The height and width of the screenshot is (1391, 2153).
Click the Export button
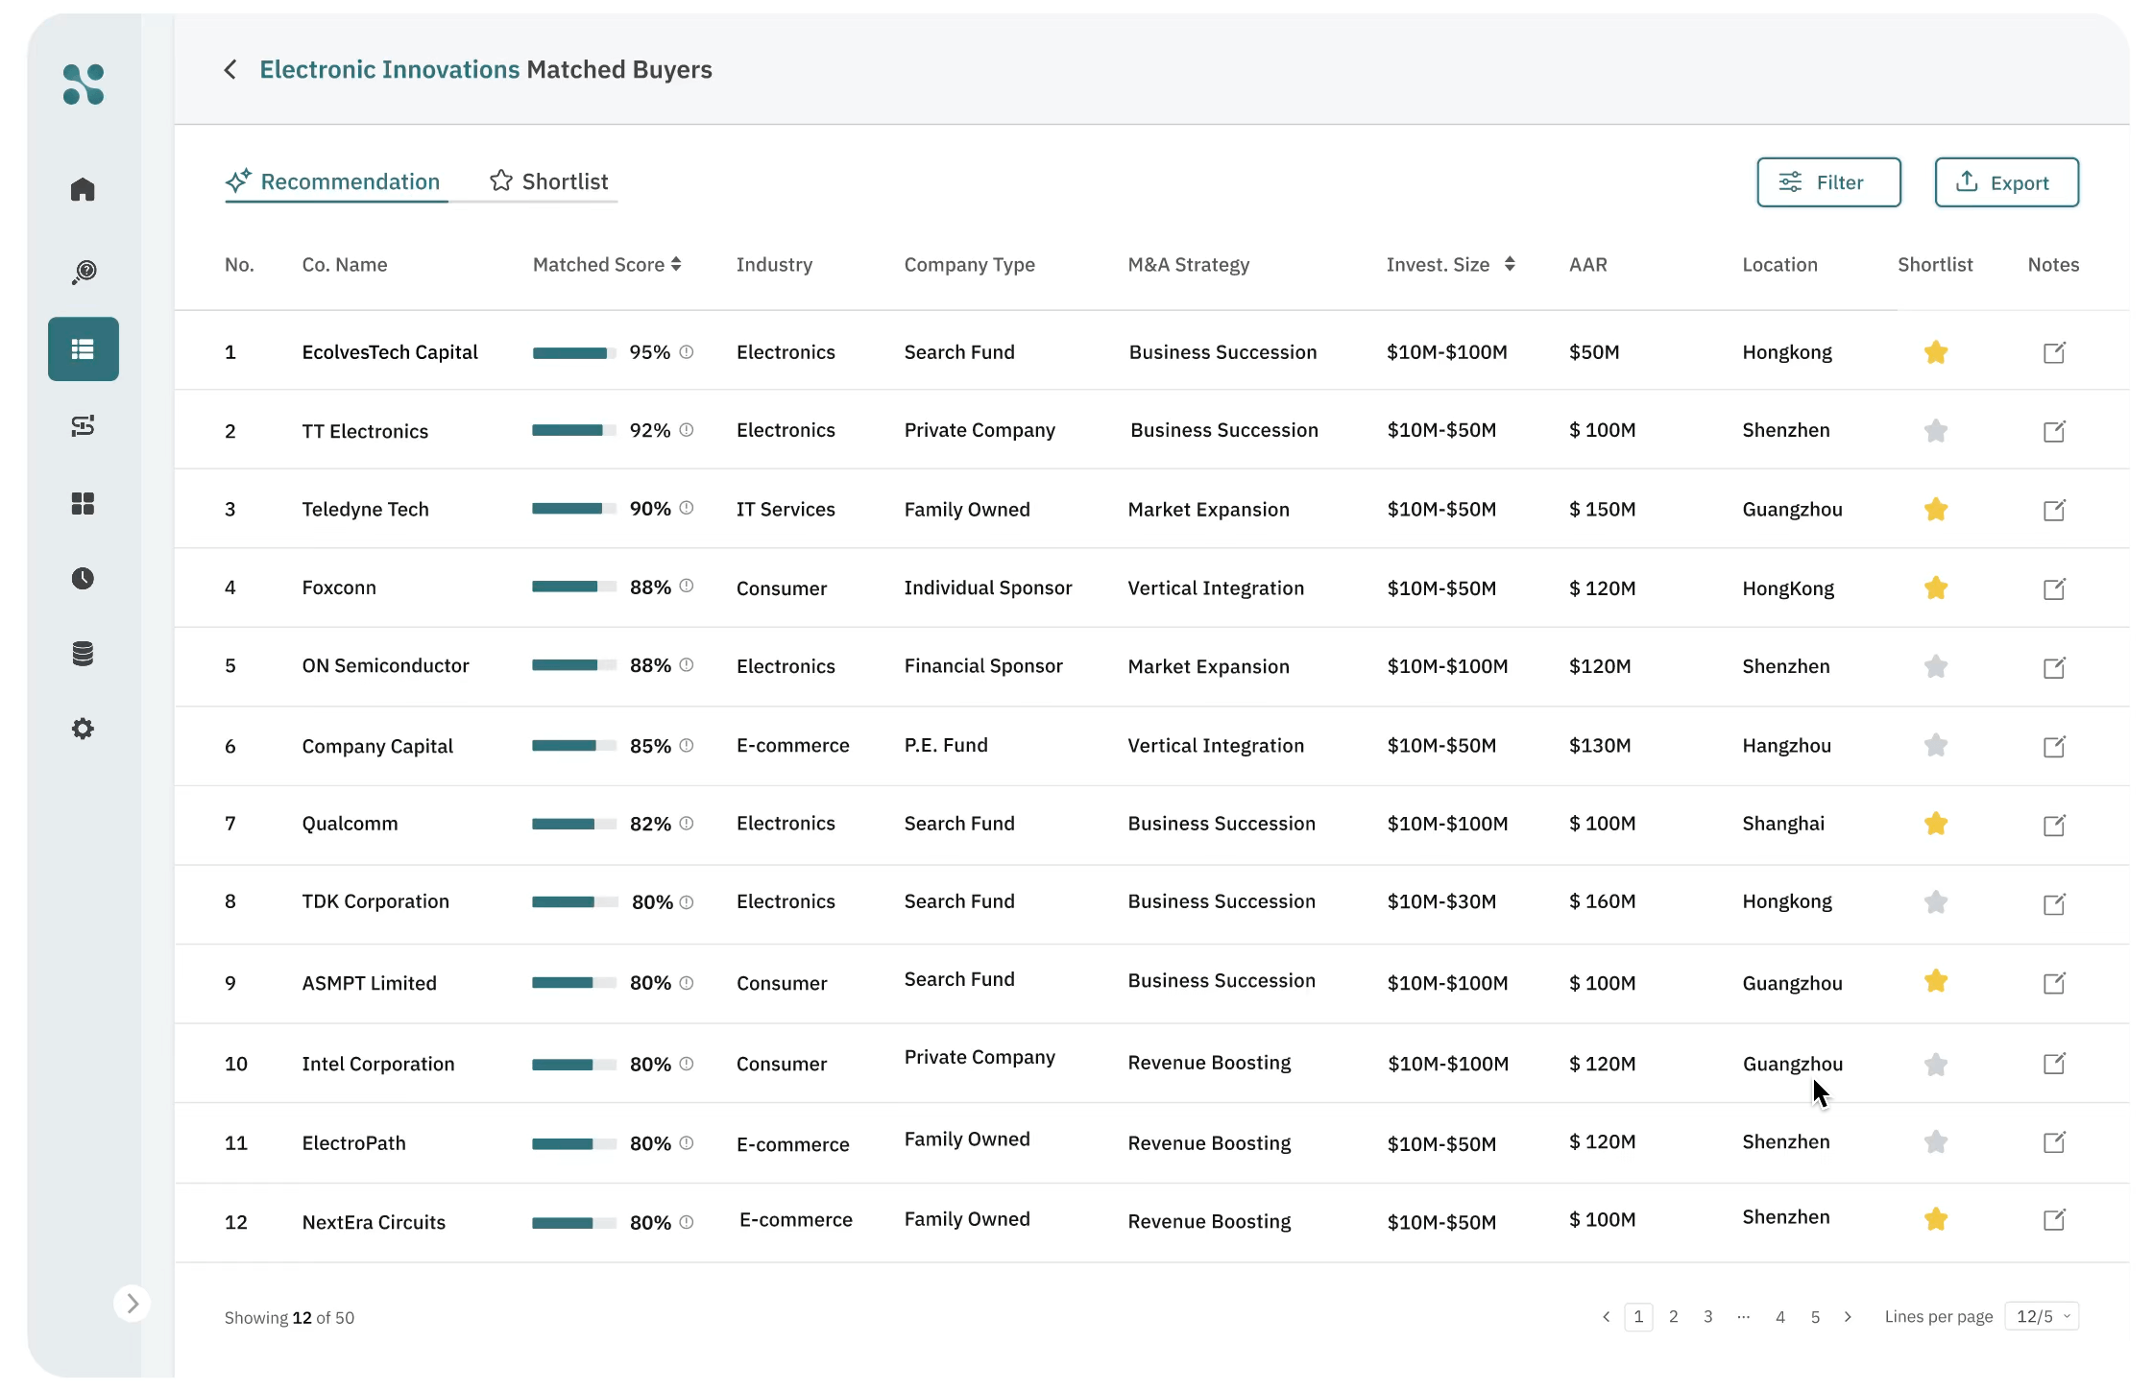[x=2005, y=182]
